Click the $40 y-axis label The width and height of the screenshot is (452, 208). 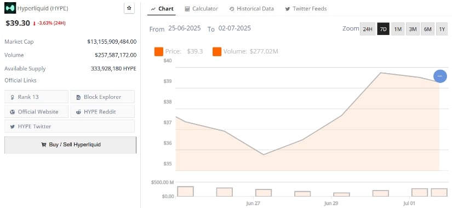(x=168, y=61)
